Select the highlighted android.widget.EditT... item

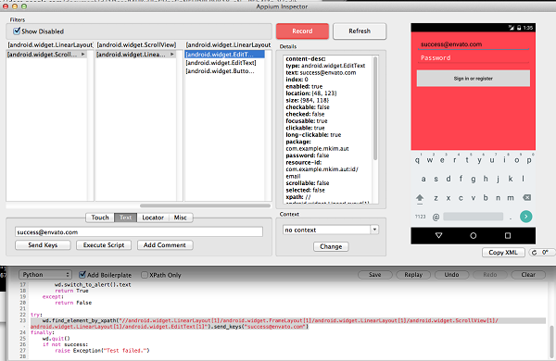click(x=224, y=55)
